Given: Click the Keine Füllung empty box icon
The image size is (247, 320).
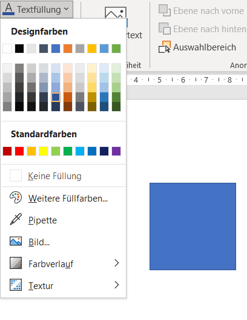Looking at the screenshot, I should coord(16,175).
